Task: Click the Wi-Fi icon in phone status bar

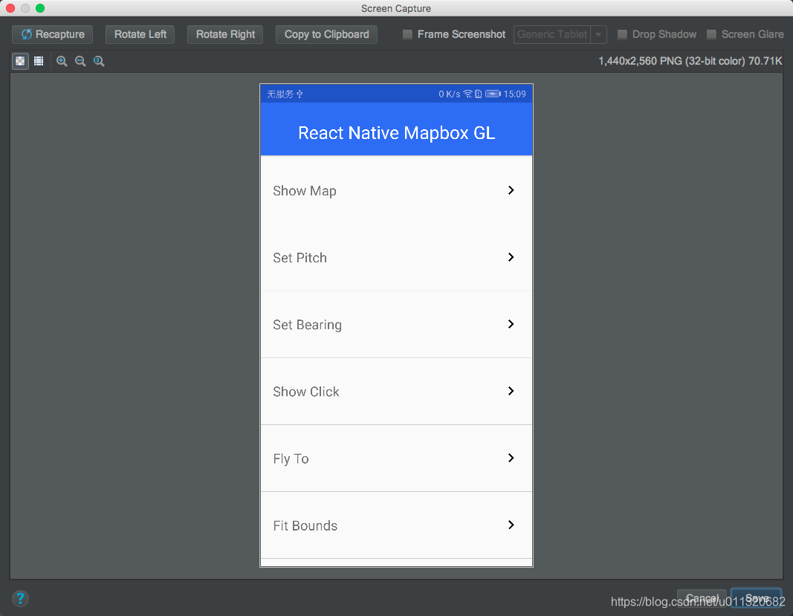Action: click(x=467, y=94)
